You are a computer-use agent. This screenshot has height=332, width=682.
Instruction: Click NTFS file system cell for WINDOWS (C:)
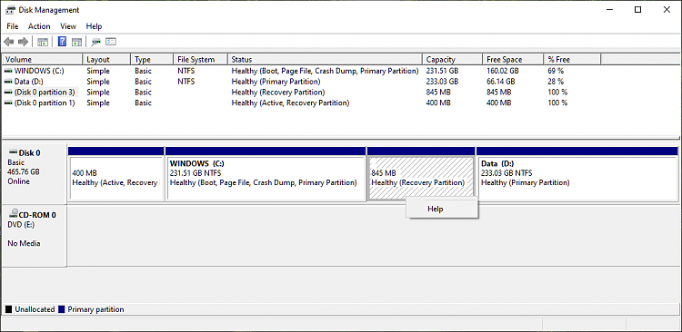point(186,71)
